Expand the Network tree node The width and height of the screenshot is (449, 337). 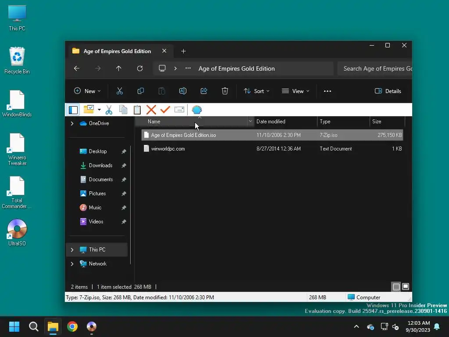click(x=72, y=264)
